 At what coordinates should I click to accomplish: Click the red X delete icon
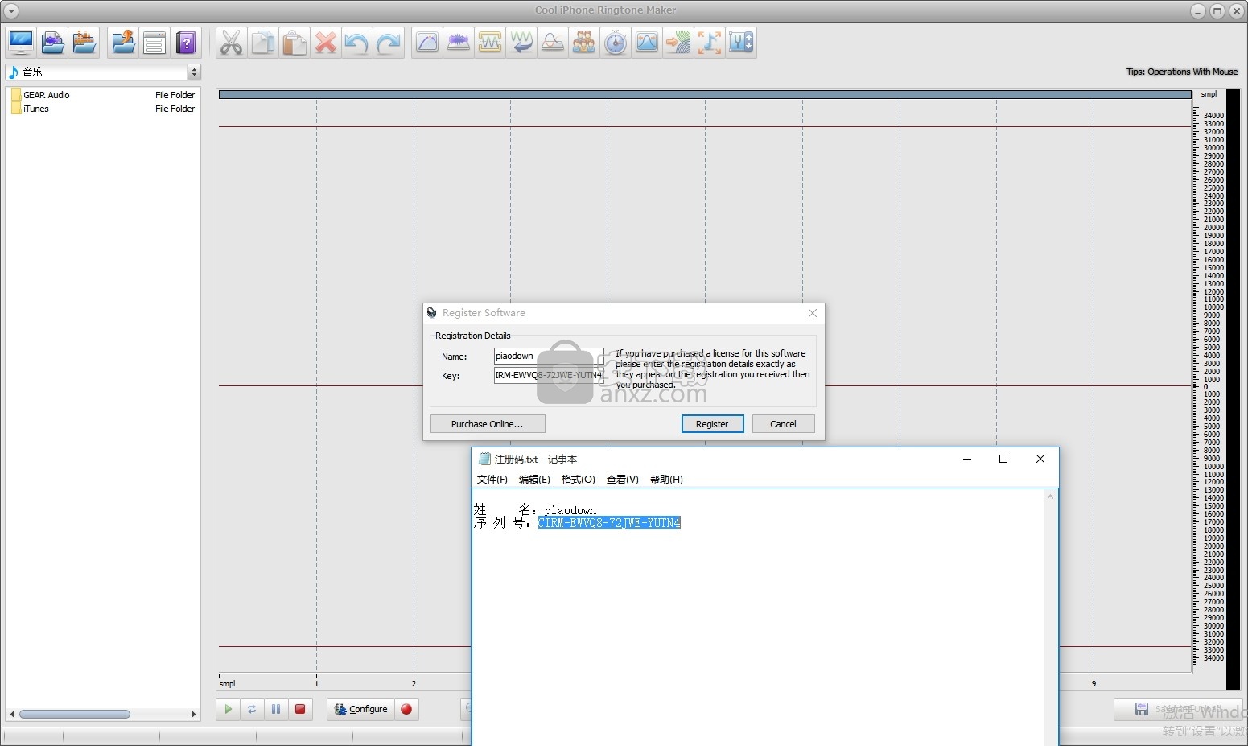pos(326,42)
